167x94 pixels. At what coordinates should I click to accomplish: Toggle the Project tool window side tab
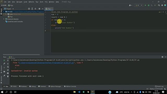coord(1,11)
